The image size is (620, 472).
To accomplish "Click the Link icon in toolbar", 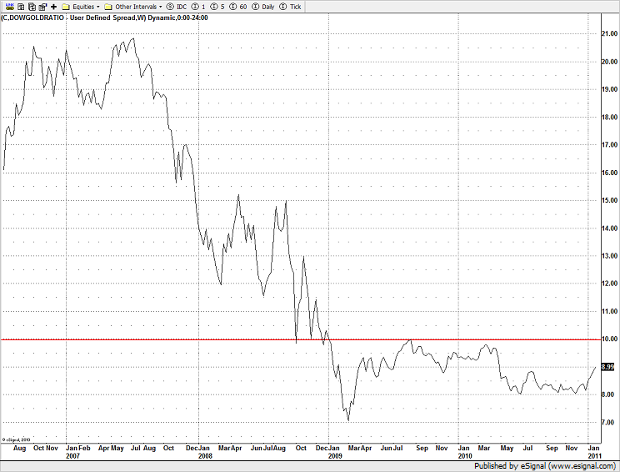I will 10,7.
